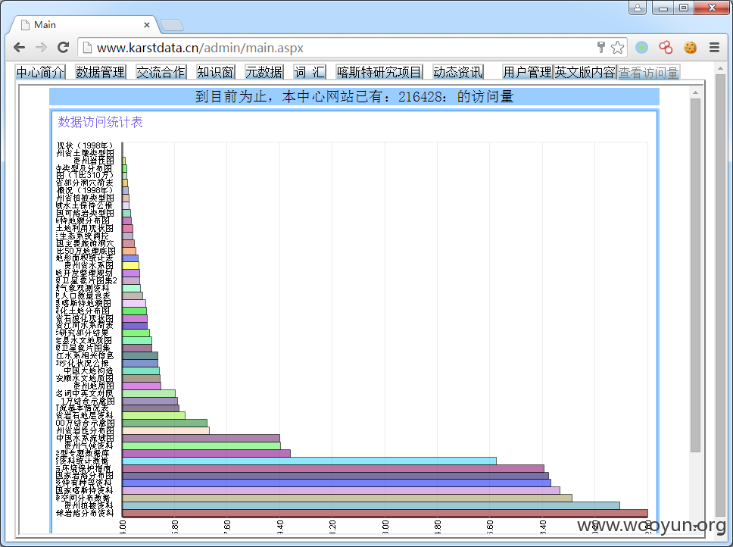Select the Main tab
733x547 pixels.
click(x=84, y=25)
